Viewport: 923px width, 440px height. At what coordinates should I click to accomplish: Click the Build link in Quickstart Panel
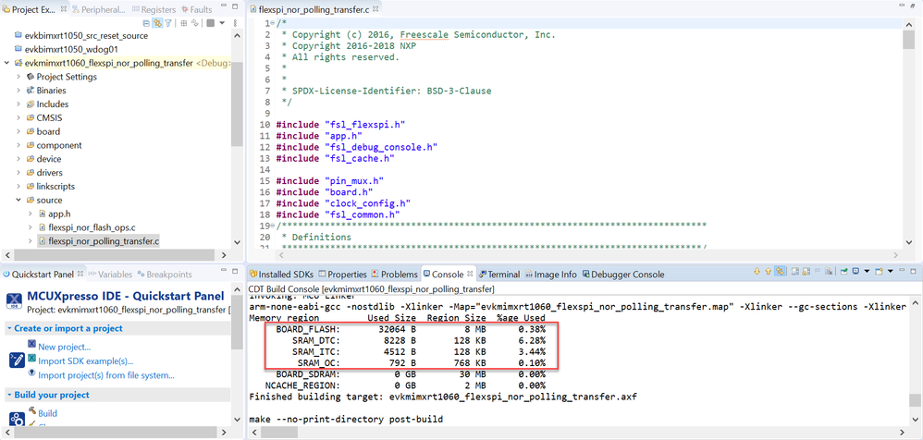pos(48,413)
